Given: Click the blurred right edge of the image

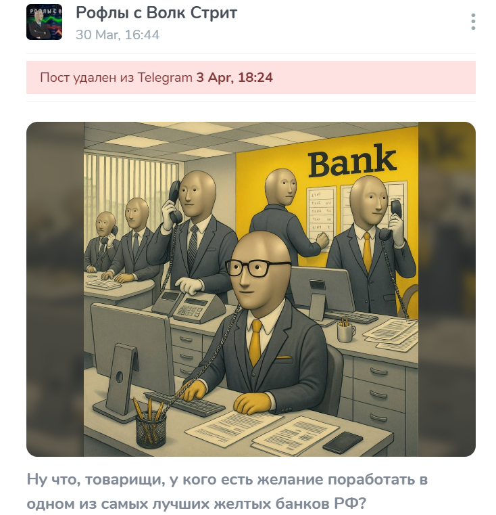Looking at the screenshot, I should (x=447, y=289).
